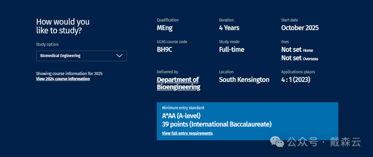Click the 'Showing course information for 2025' text
This screenshot has height=157, width=373.
pyautogui.click(x=69, y=74)
